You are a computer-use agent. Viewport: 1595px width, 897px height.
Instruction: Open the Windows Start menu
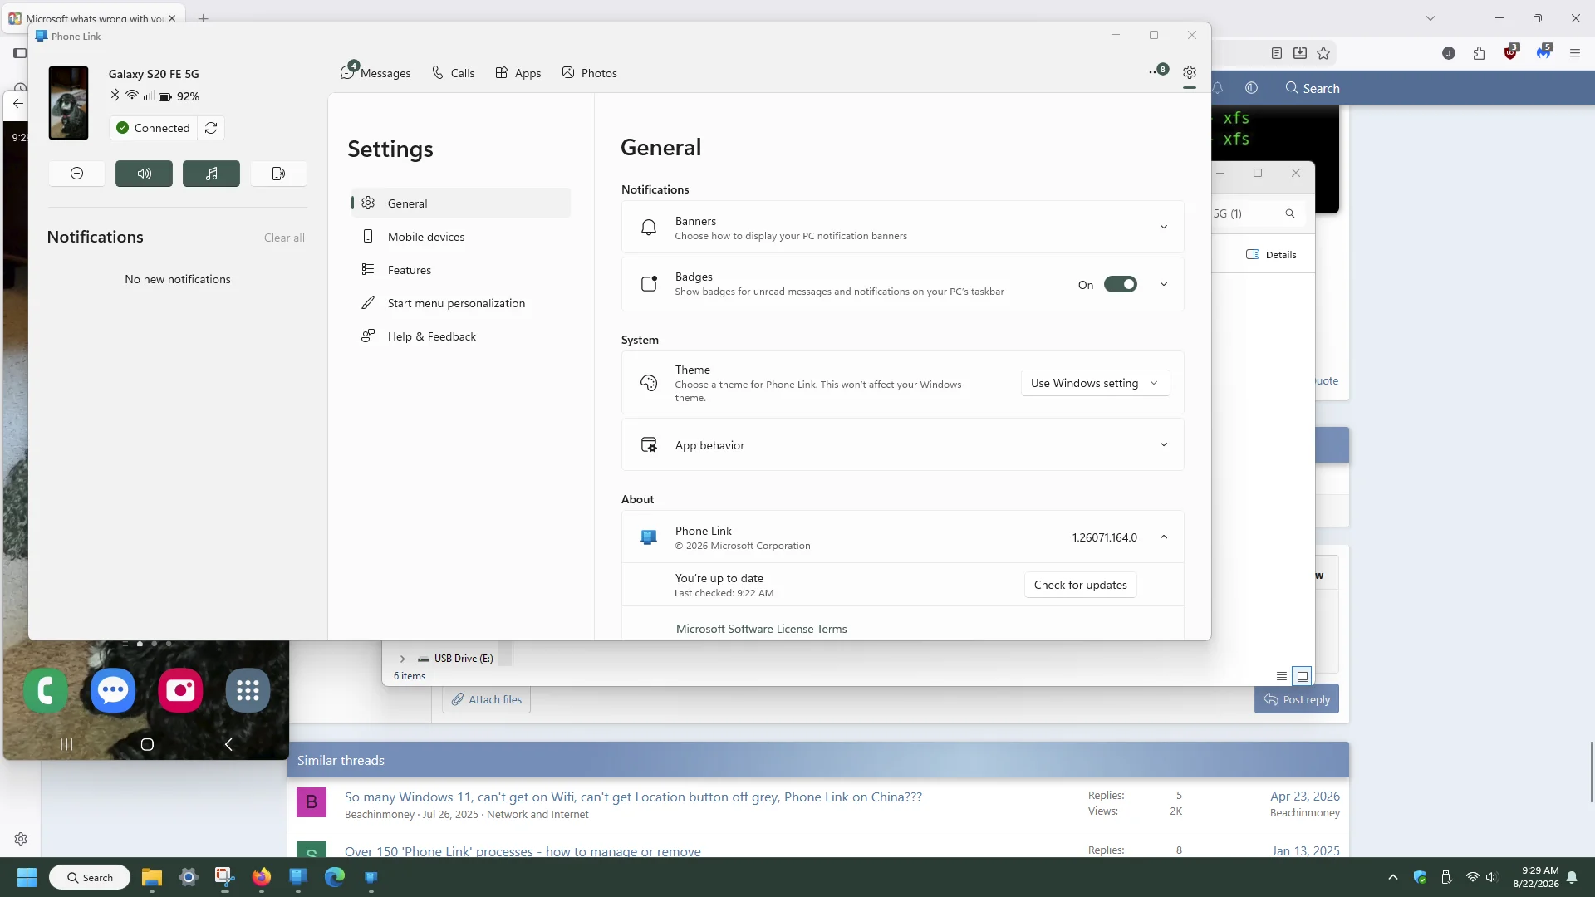[x=27, y=877]
